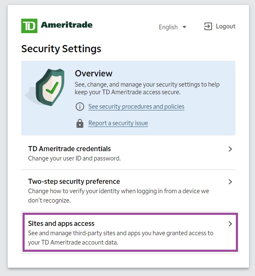Click the verify your identity description text
The image size is (255, 276).
pyautogui.click(x=119, y=196)
